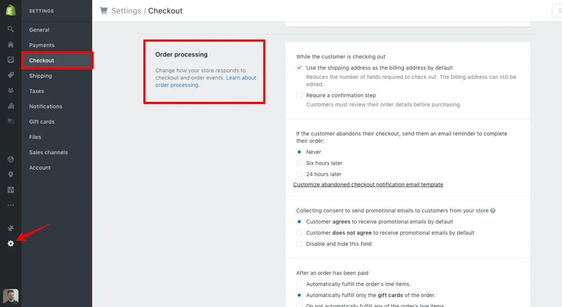Go to Home via the house icon
The height and width of the screenshot is (307, 562).
10,44
